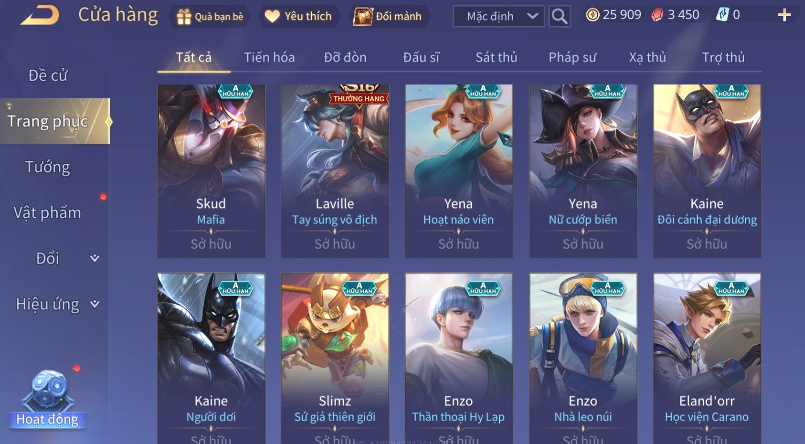This screenshot has width=805, height=444.
Task: Go back using the arrow icon
Action: point(39,15)
